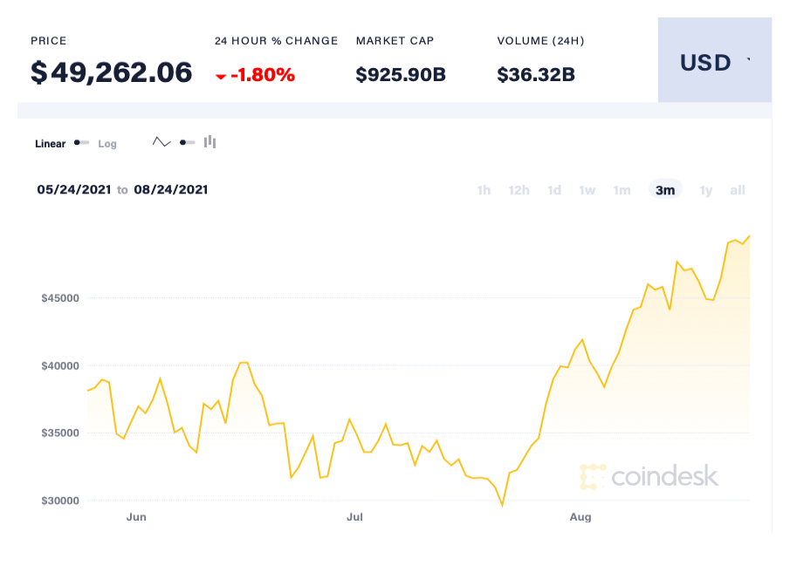Select the 1h time range
The width and height of the screenshot is (790, 586).
point(484,189)
